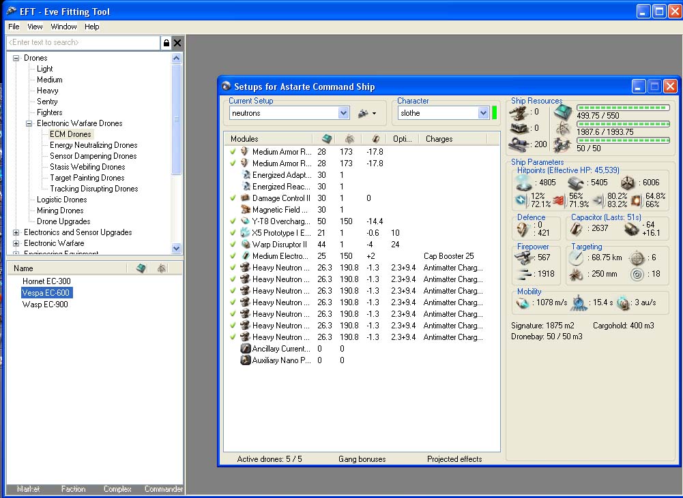
Task: Toggle the X5 Prototype I module checkmark
Action: pos(233,233)
